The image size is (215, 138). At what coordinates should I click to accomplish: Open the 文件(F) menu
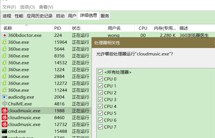tap(9, 7)
